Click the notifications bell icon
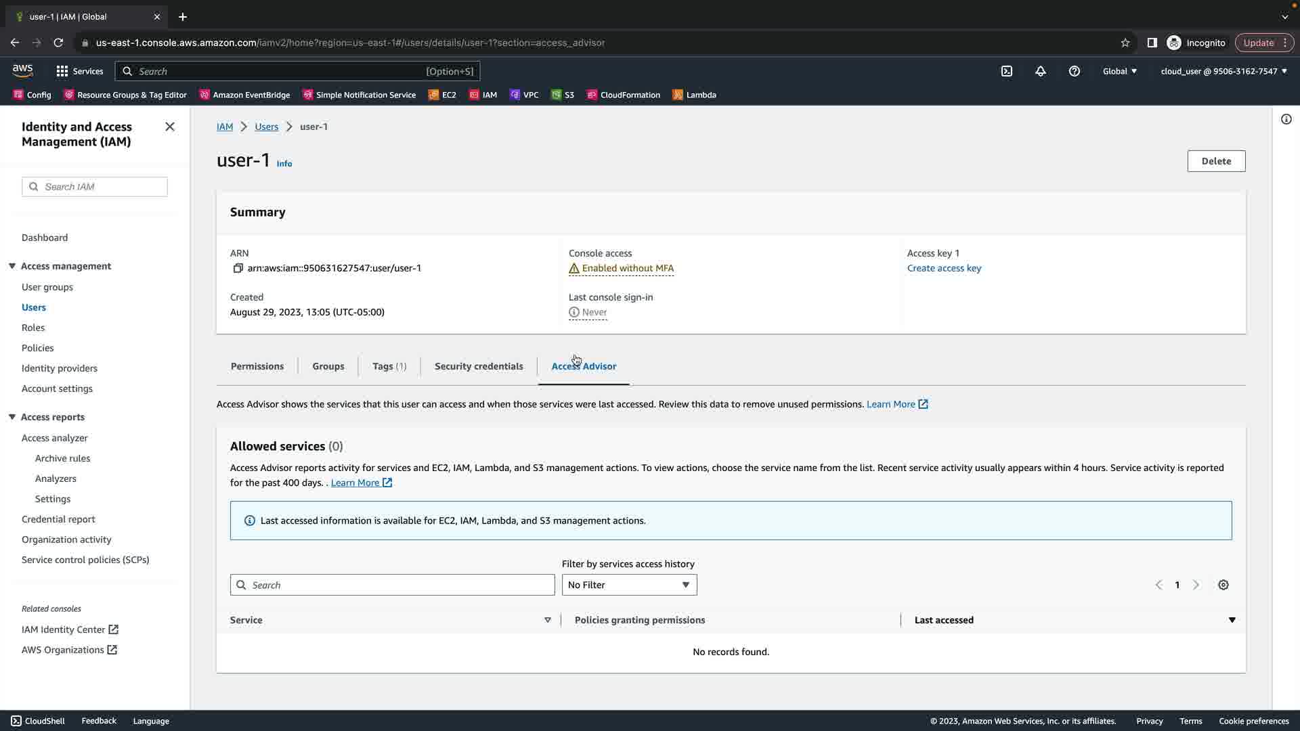This screenshot has width=1300, height=731. click(1040, 71)
